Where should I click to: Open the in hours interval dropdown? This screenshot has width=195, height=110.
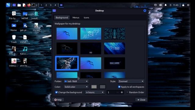(x=95, y=92)
